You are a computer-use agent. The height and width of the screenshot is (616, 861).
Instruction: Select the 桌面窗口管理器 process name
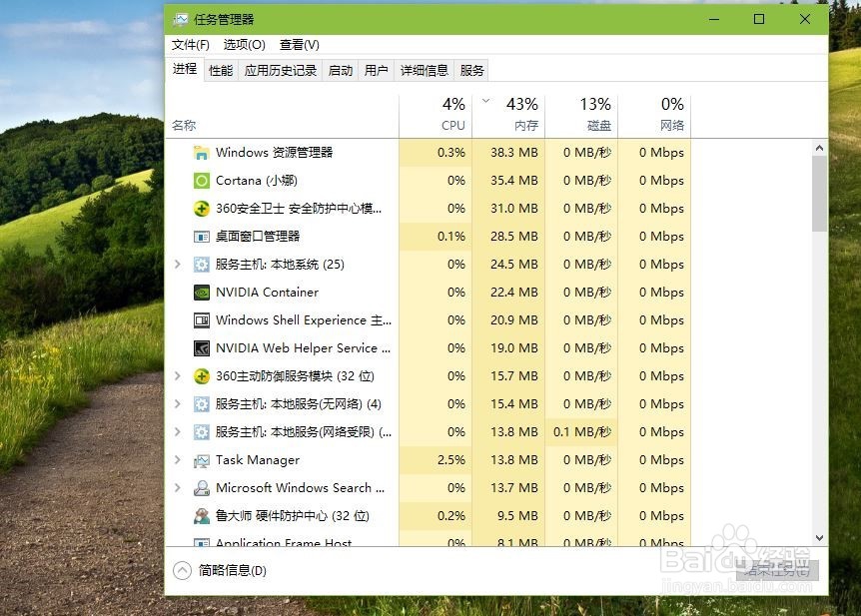[258, 237]
